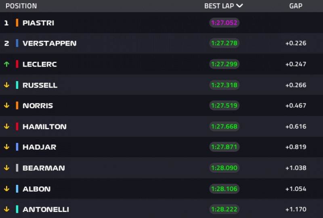Select Verstappen's 1:27.278 lap time badge

[224, 44]
